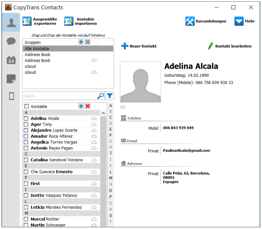Select icloud group without cloud icon
This screenshot has width=262, height=229.
tap(68, 66)
